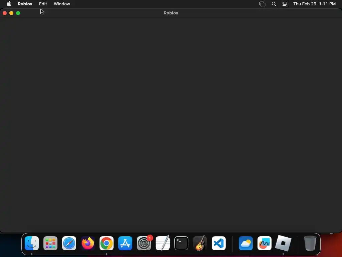The height and width of the screenshot is (257, 342).
Task: Launch Freeform from the Dock
Action: point(265,243)
